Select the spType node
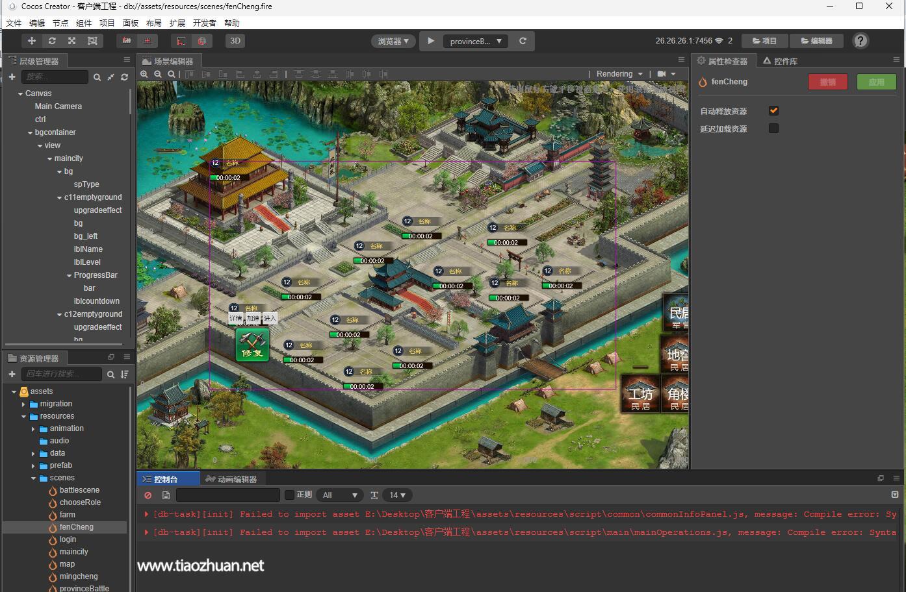 pos(86,184)
